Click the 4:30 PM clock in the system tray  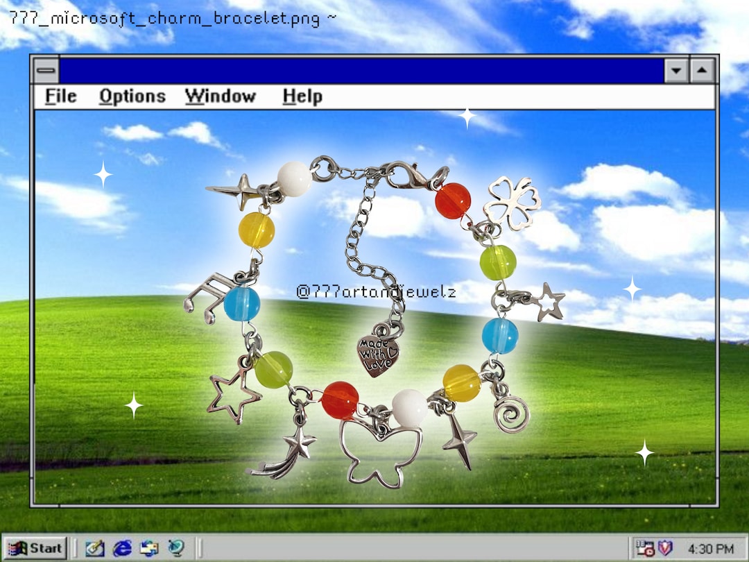tap(711, 548)
